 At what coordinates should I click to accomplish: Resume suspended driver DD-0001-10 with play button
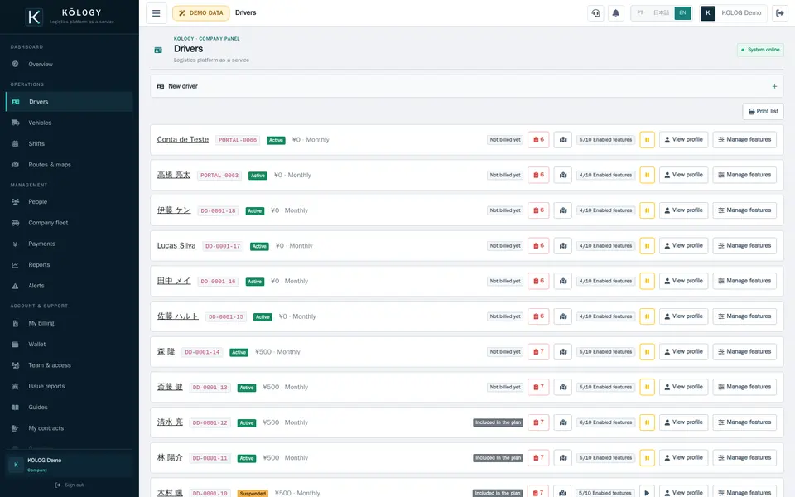point(647,492)
